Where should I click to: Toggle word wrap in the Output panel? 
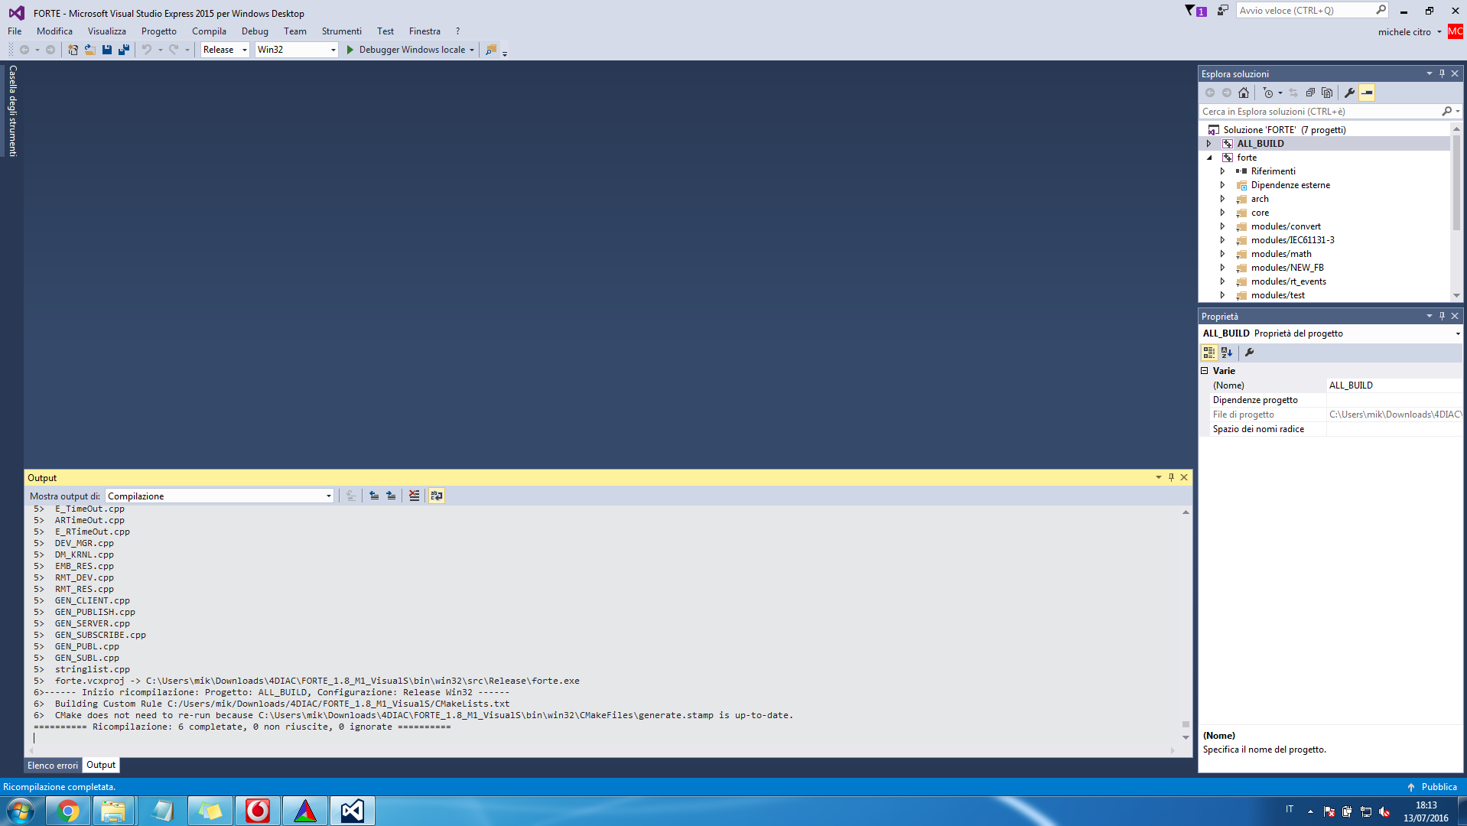click(x=437, y=496)
